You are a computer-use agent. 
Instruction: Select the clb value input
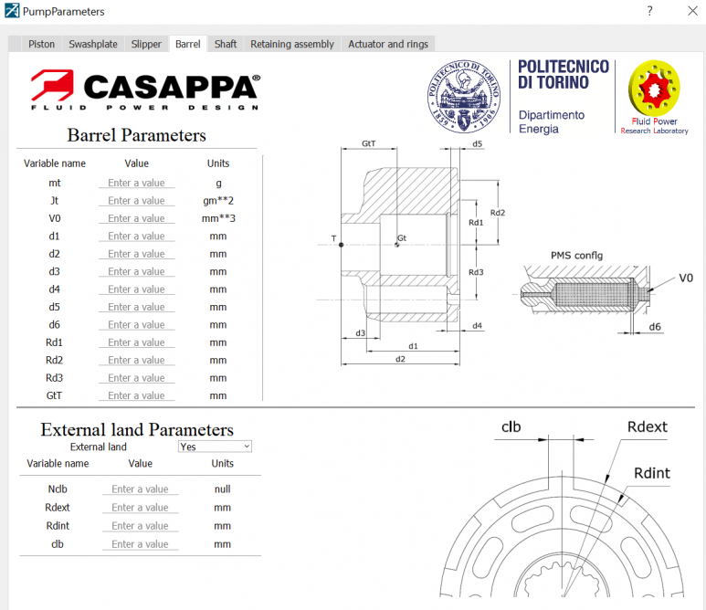(140, 544)
